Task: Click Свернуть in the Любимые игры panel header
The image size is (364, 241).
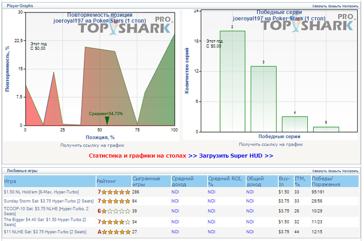Action: (319, 171)
